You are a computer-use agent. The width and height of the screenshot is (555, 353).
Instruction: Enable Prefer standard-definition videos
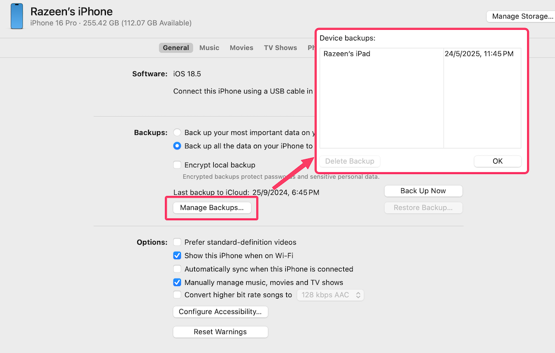(177, 242)
